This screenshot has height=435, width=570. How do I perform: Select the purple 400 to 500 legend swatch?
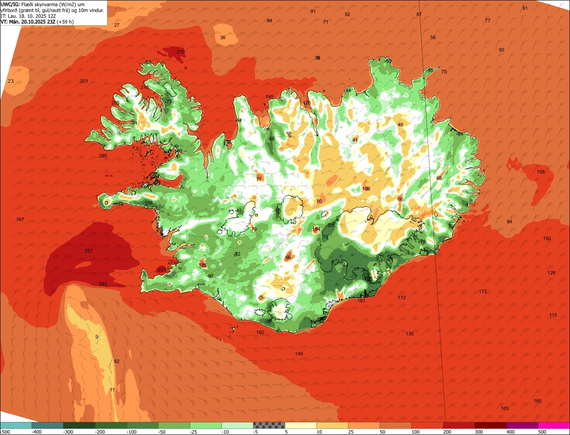pos(522,425)
